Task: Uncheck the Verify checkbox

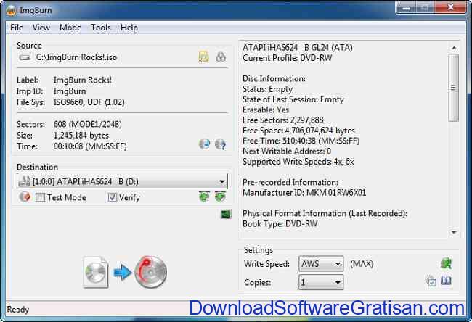Action: (x=113, y=197)
